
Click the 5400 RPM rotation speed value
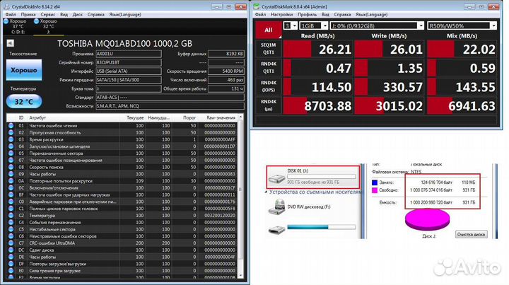226,71
